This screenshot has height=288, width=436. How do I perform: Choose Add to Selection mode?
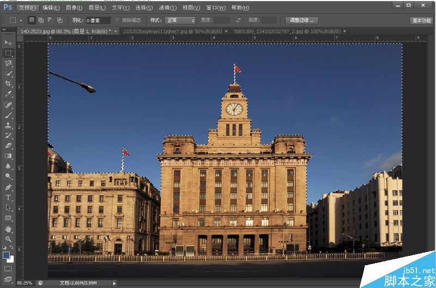pos(41,20)
